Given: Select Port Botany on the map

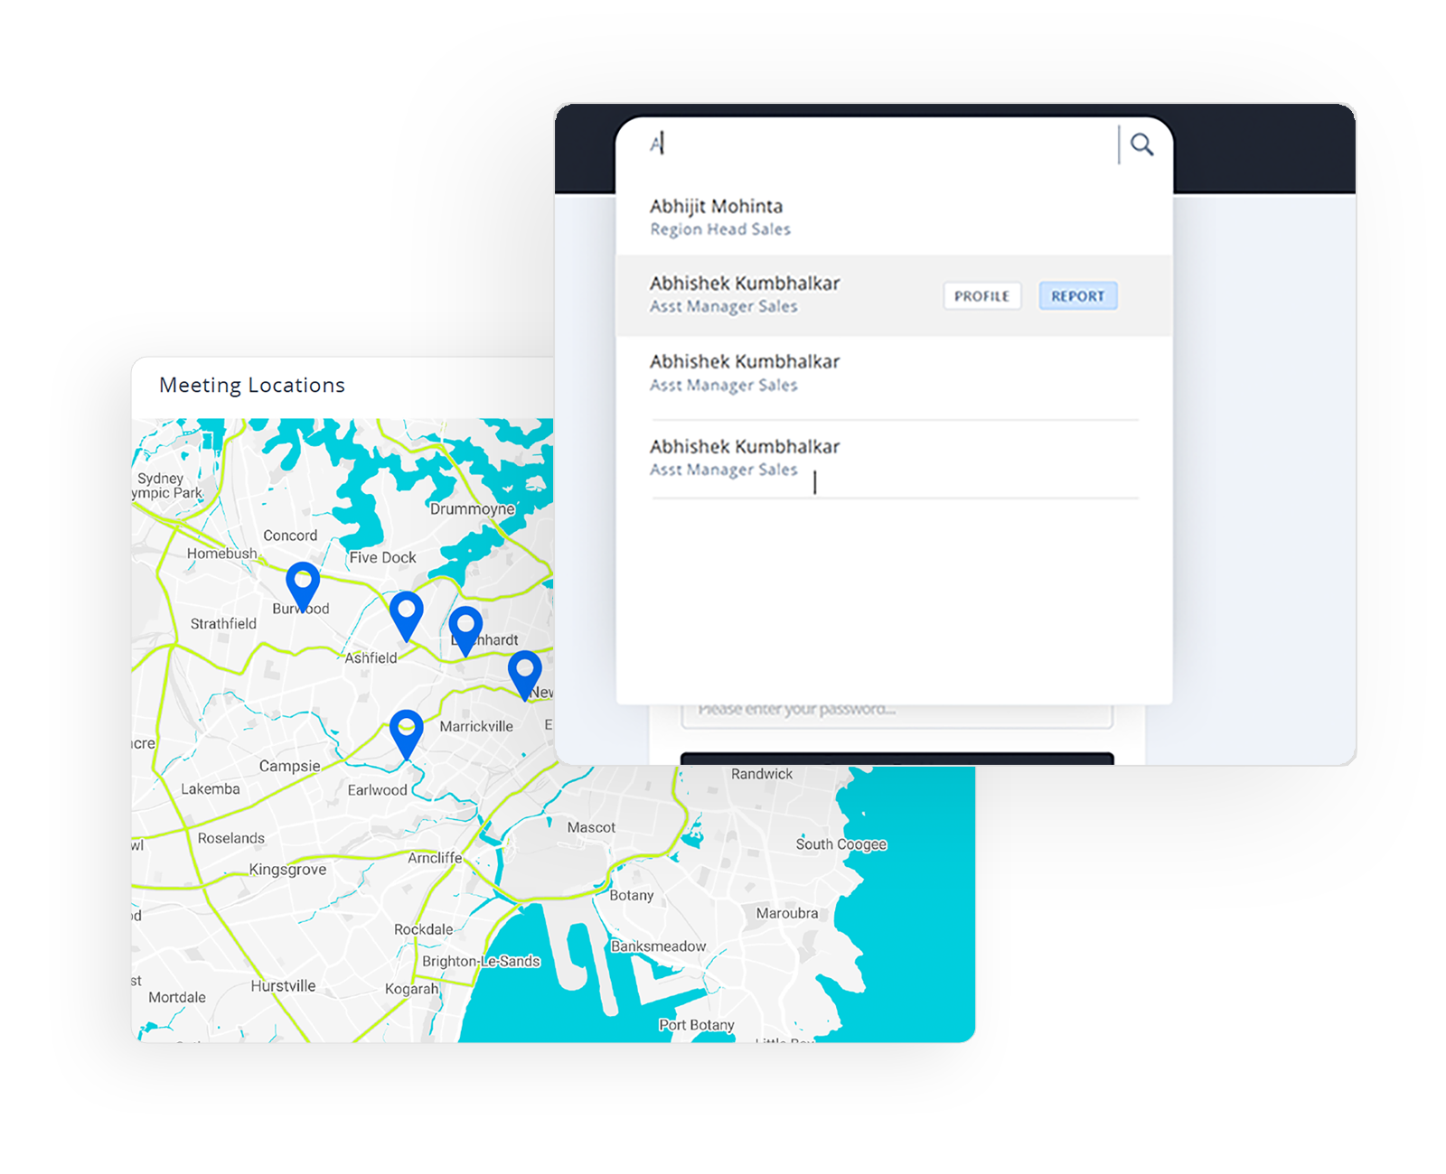Looking at the screenshot, I should click(696, 1025).
